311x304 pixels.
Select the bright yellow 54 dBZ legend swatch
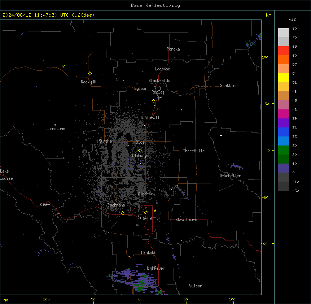click(284, 78)
